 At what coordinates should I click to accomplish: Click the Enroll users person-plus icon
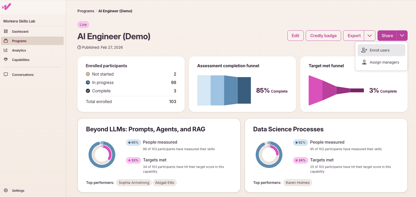(364, 50)
